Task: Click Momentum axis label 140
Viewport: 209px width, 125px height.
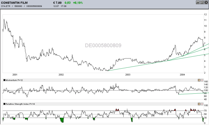Action: coord(206,84)
